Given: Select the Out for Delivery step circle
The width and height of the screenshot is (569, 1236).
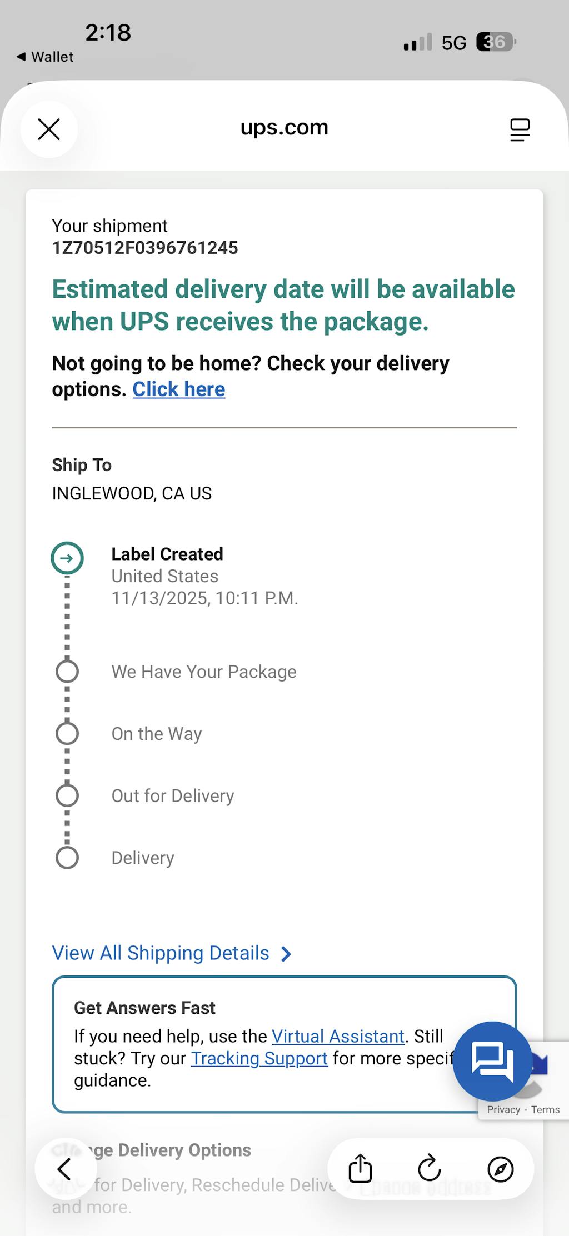Looking at the screenshot, I should pos(67,795).
